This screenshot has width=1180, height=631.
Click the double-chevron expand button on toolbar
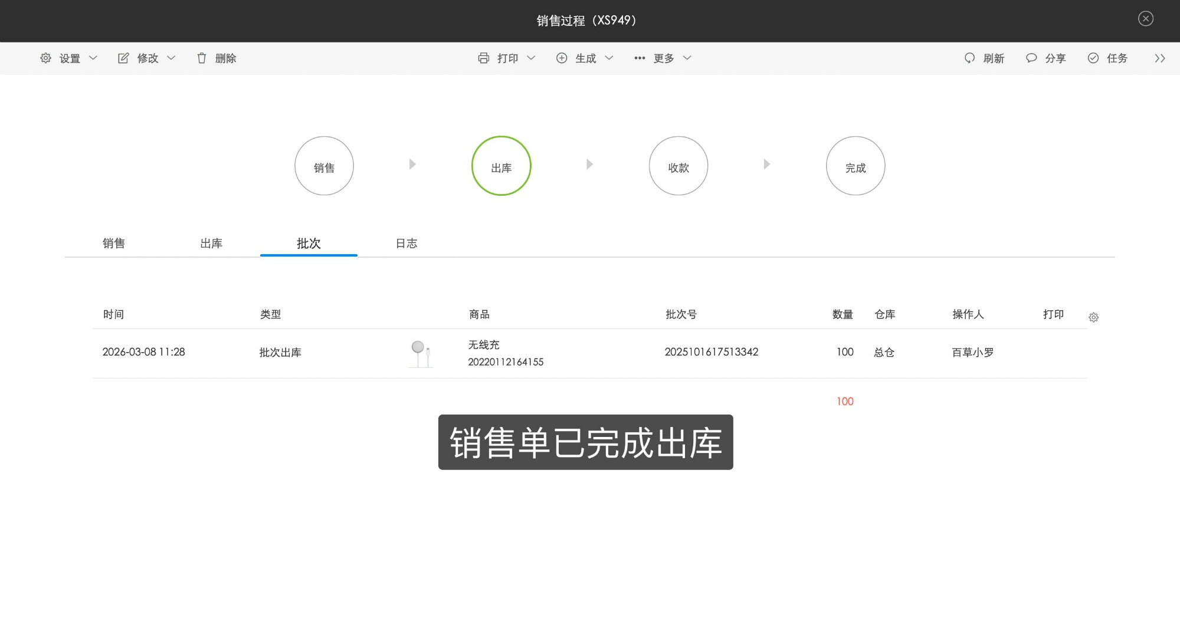[1160, 58]
